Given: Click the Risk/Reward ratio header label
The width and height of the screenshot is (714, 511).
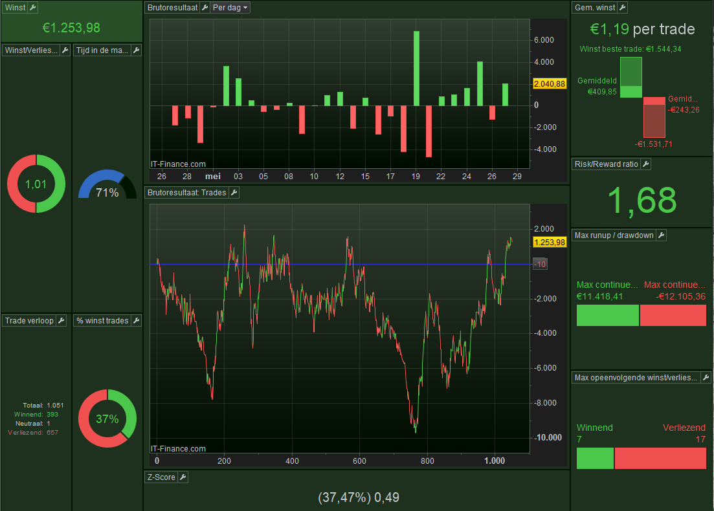Looking at the screenshot, I should [x=606, y=164].
